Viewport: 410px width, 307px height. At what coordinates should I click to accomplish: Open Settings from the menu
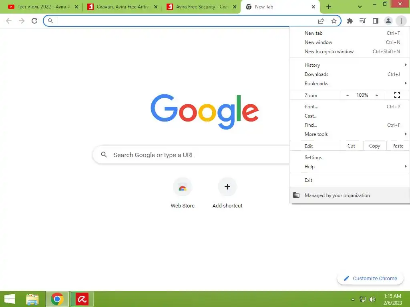pyautogui.click(x=350, y=157)
